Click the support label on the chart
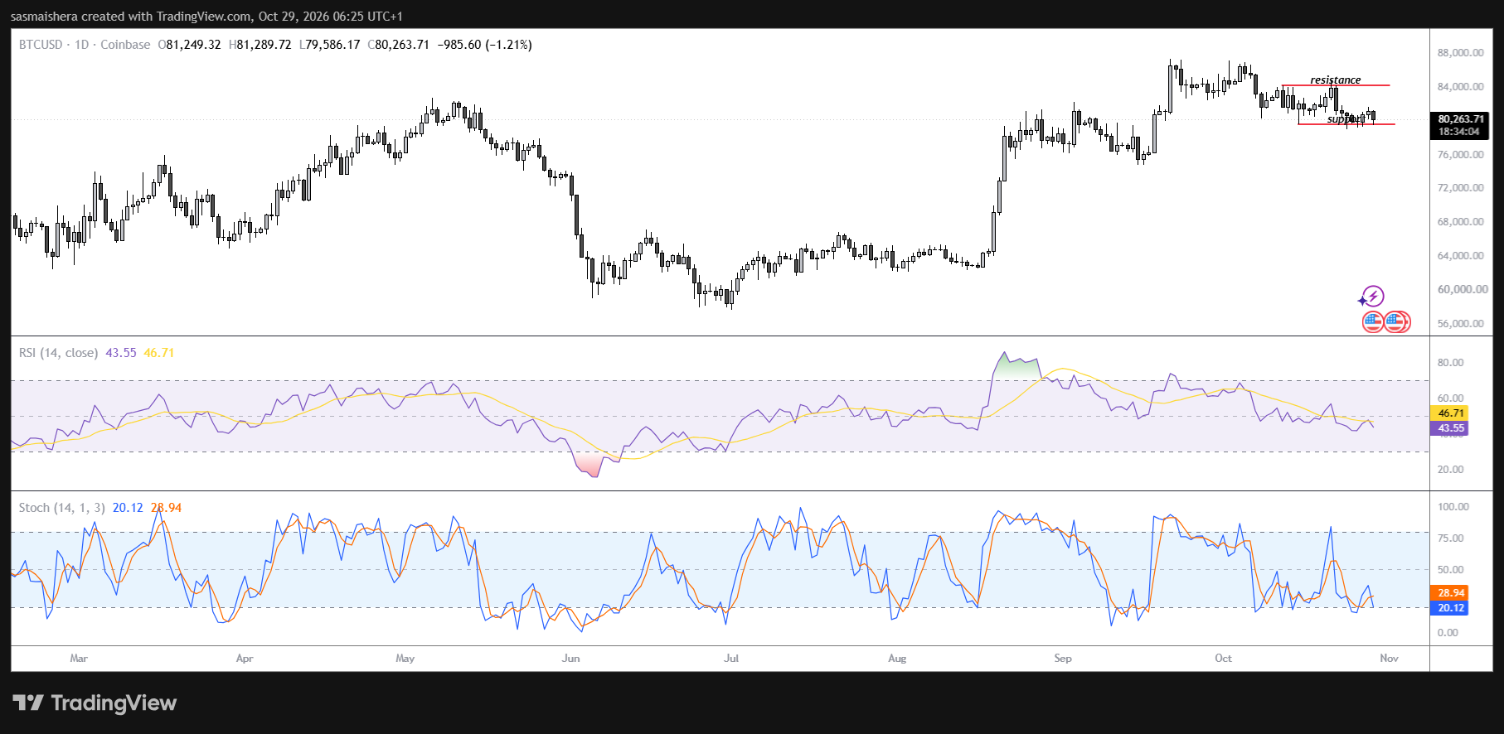The image size is (1504, 734). (x=1345, y=119)
